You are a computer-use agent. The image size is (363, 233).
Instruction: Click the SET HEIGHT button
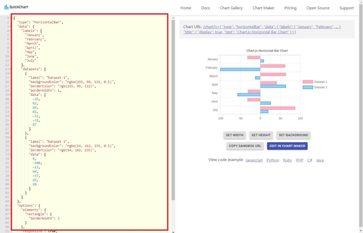click(261, 135)
